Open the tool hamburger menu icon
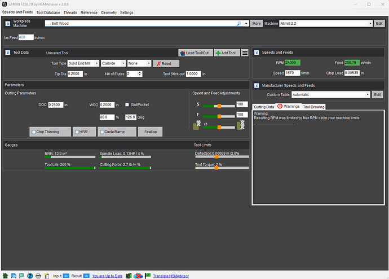 [x=245, y=53]
